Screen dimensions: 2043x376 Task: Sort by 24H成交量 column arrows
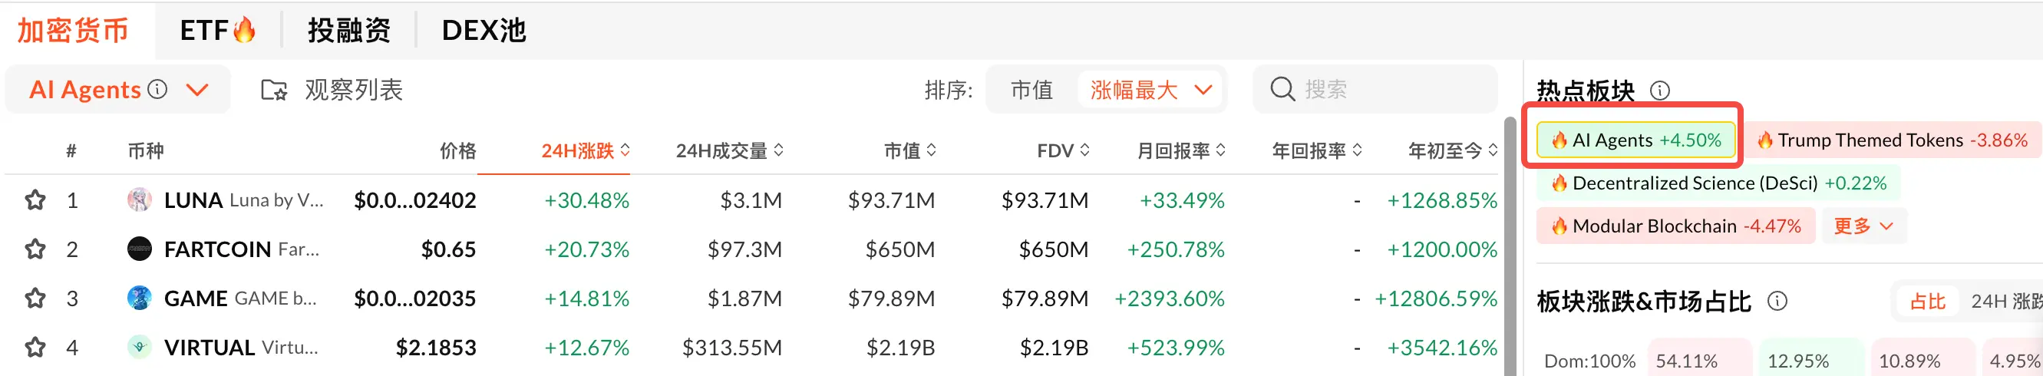[778, 150]
